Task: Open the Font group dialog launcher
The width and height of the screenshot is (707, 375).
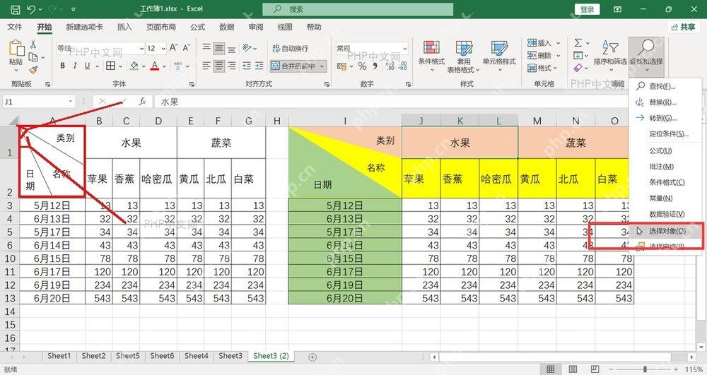Action: 192,84
